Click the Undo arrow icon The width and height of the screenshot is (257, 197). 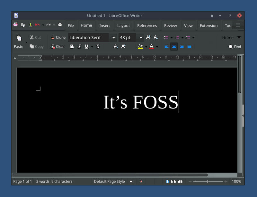pyautogui.click(x=37, y=25)
